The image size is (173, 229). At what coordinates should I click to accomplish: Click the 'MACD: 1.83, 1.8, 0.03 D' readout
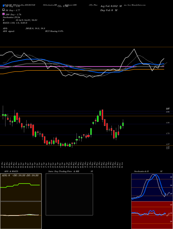click(15, 23)
